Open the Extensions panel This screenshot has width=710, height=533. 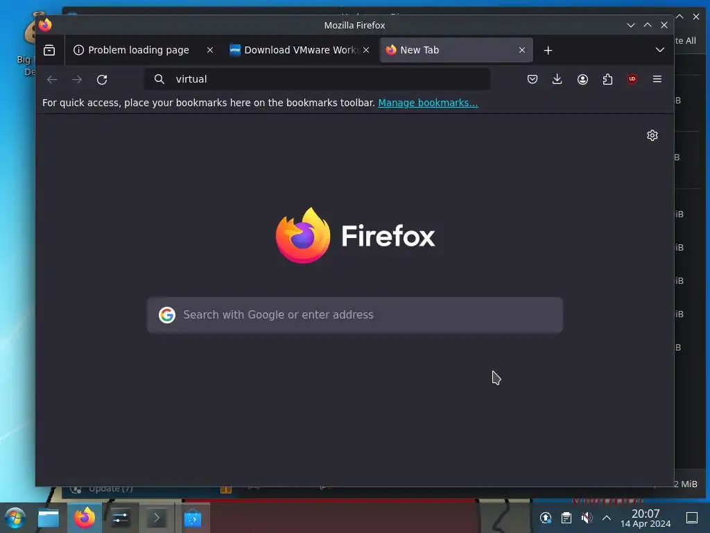[x=607, y=80]
